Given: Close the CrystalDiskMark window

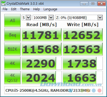Looking at the screenshot, I should point(101,4).
